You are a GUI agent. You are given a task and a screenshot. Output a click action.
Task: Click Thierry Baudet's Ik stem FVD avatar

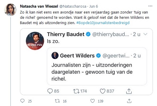click(35, 41)
